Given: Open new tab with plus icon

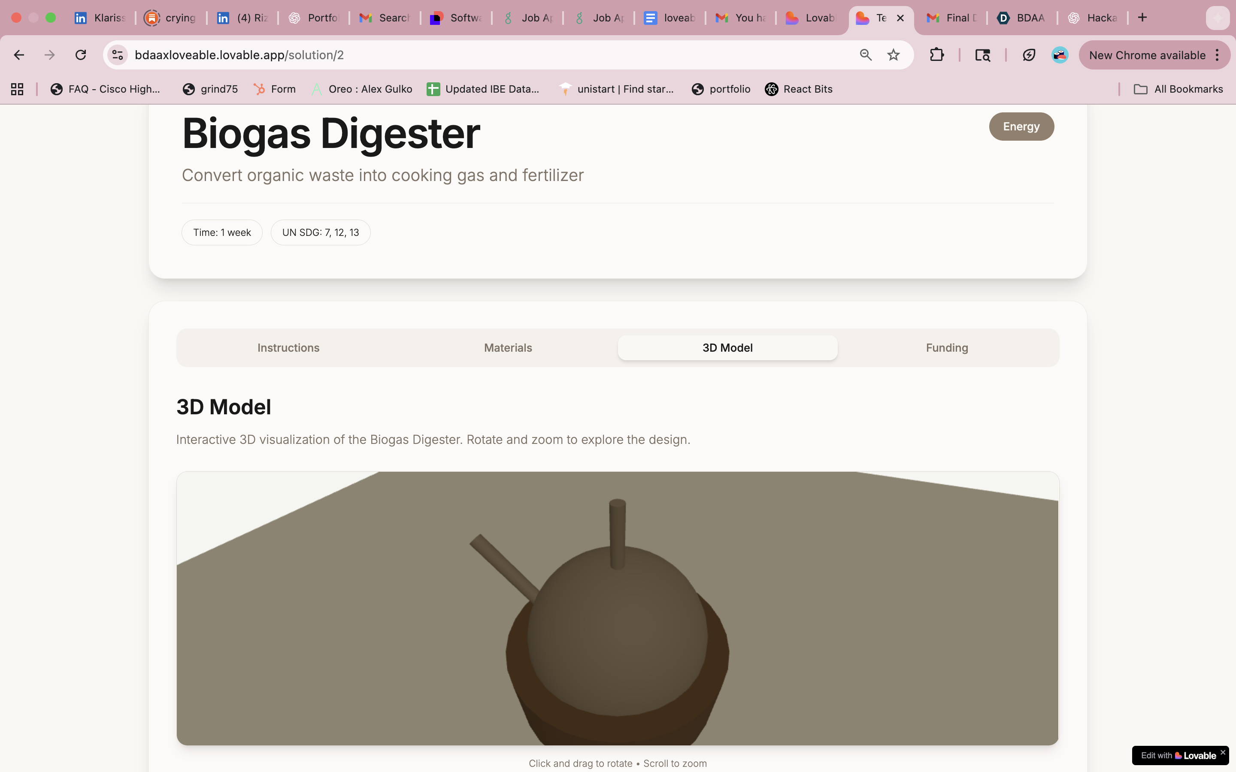Looking at the screenshot, I should tap(1142, 18).
